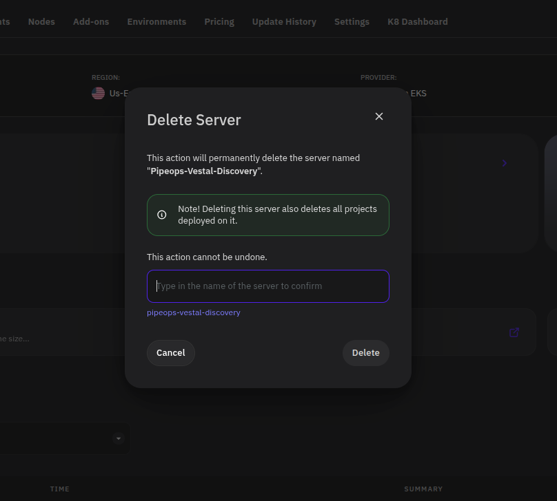Click the info icon in the note banner
This screenshot has height=501, width=557.
coord(161,215)
